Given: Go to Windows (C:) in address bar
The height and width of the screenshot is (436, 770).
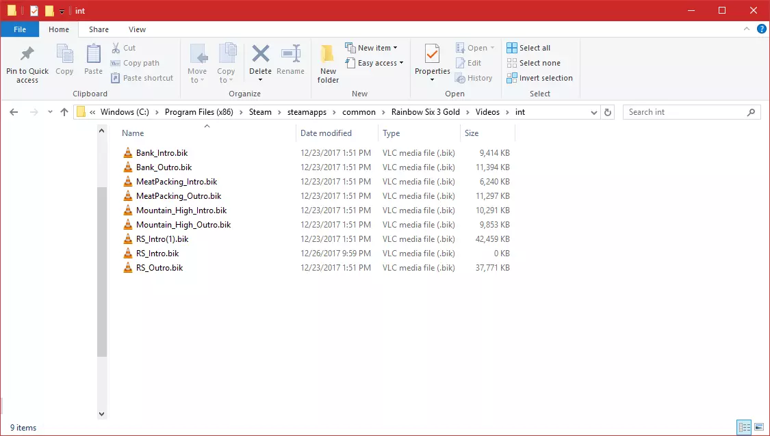Looking at the screenshot, I should (125, 112).
